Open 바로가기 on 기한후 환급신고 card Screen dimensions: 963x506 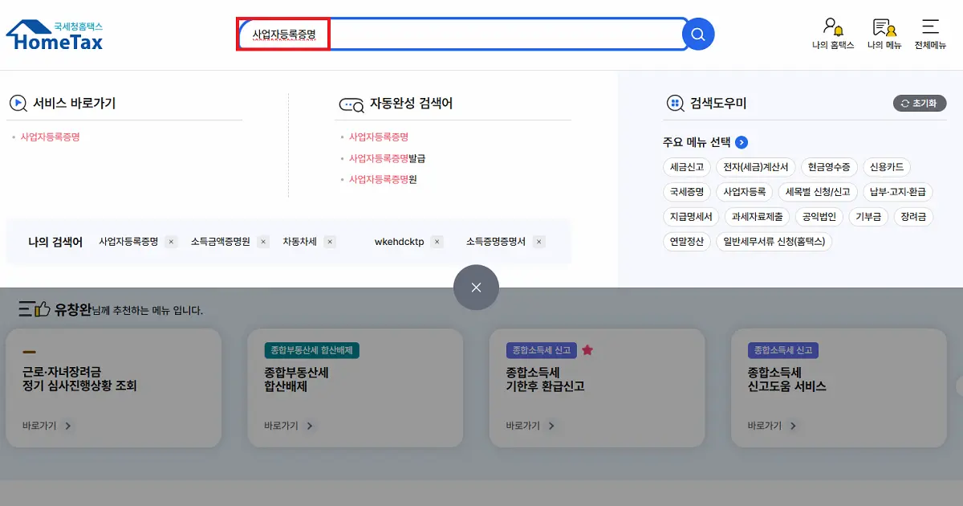(x=530, y=426)
